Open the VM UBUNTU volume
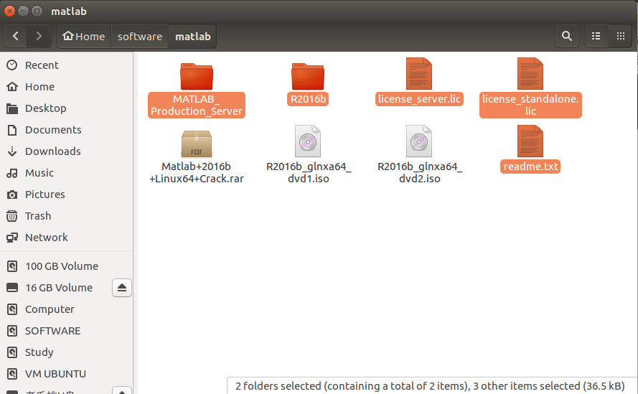 tap(67, 374)
